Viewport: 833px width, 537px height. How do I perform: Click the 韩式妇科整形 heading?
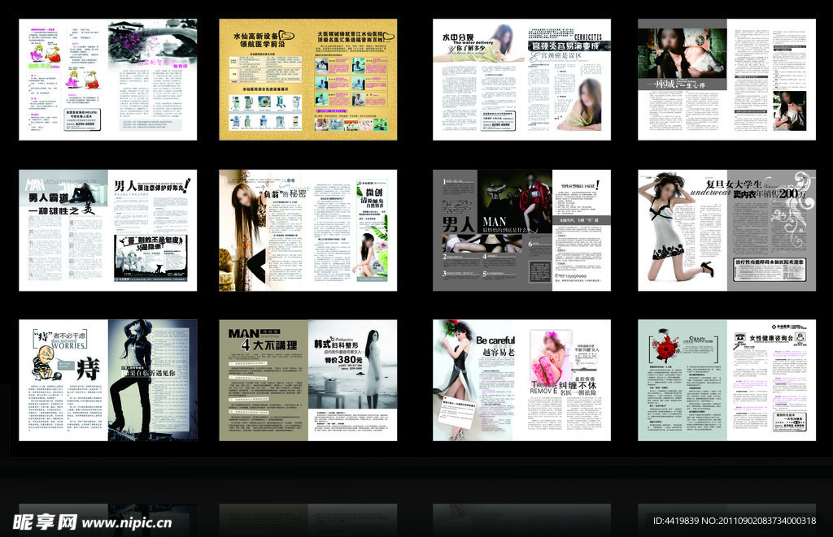[x=336, y=344]
